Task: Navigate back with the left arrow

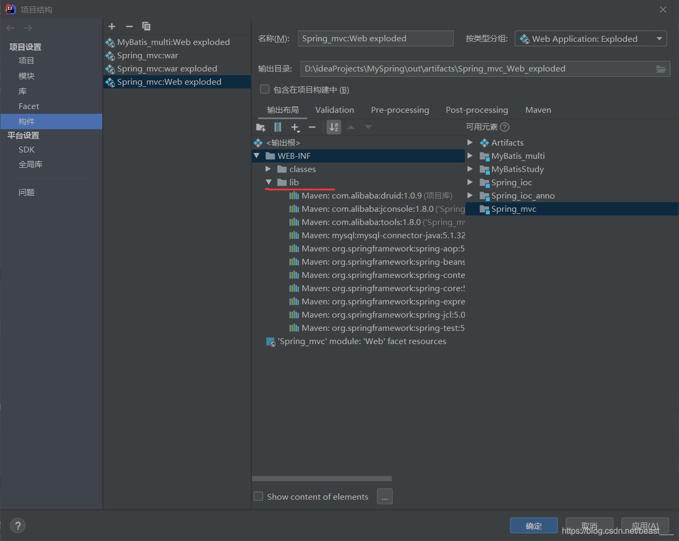Action: tap(11, 28)
